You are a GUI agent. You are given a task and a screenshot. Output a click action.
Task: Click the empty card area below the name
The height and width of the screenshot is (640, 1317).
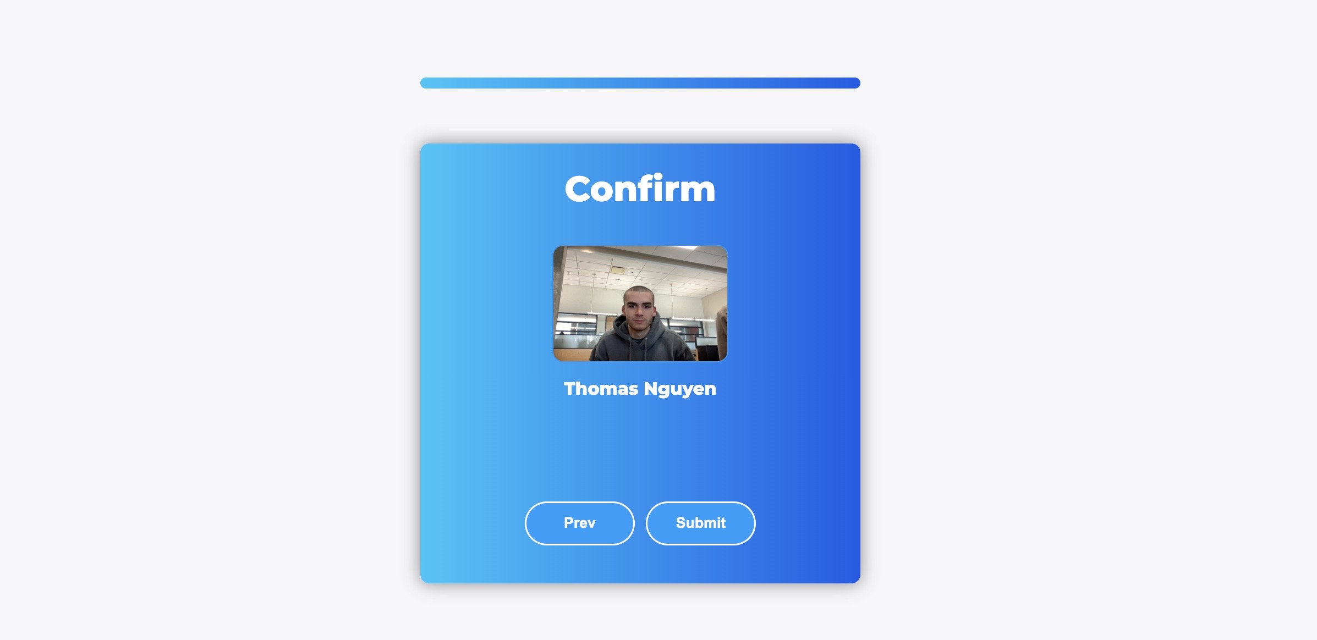(640, 448)
